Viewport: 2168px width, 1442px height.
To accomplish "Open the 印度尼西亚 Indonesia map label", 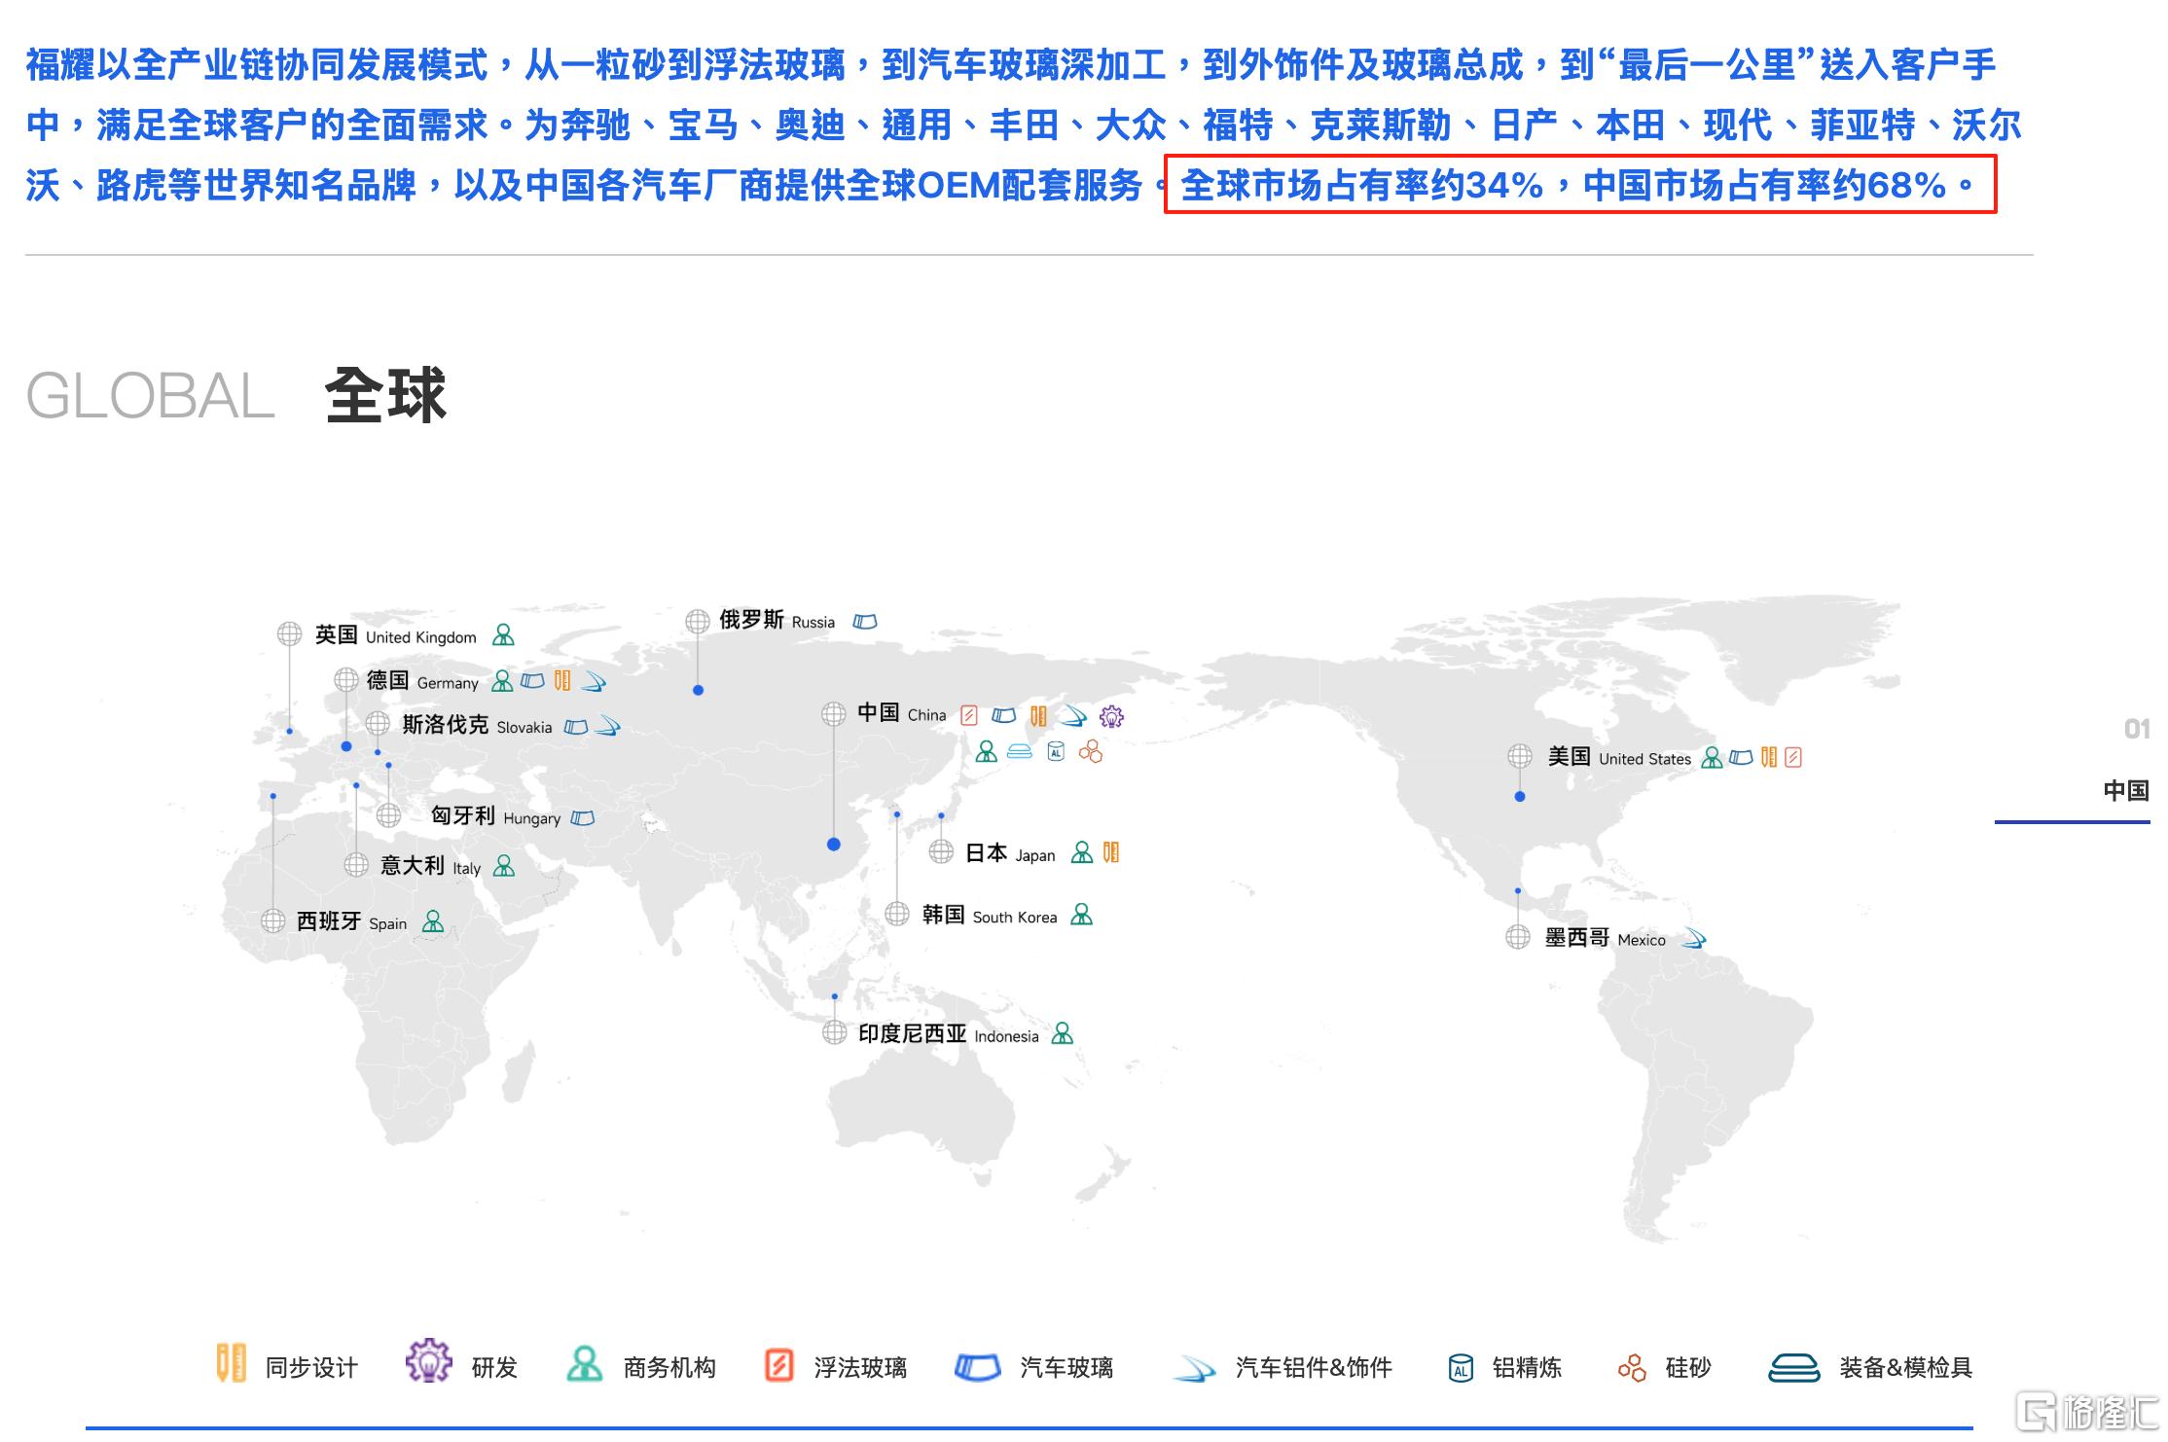I will pos(949,1034).
